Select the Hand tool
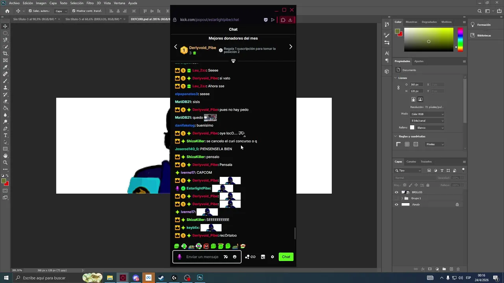 5,156
